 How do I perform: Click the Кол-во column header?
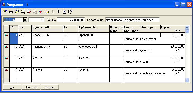(x=131, y=27)
